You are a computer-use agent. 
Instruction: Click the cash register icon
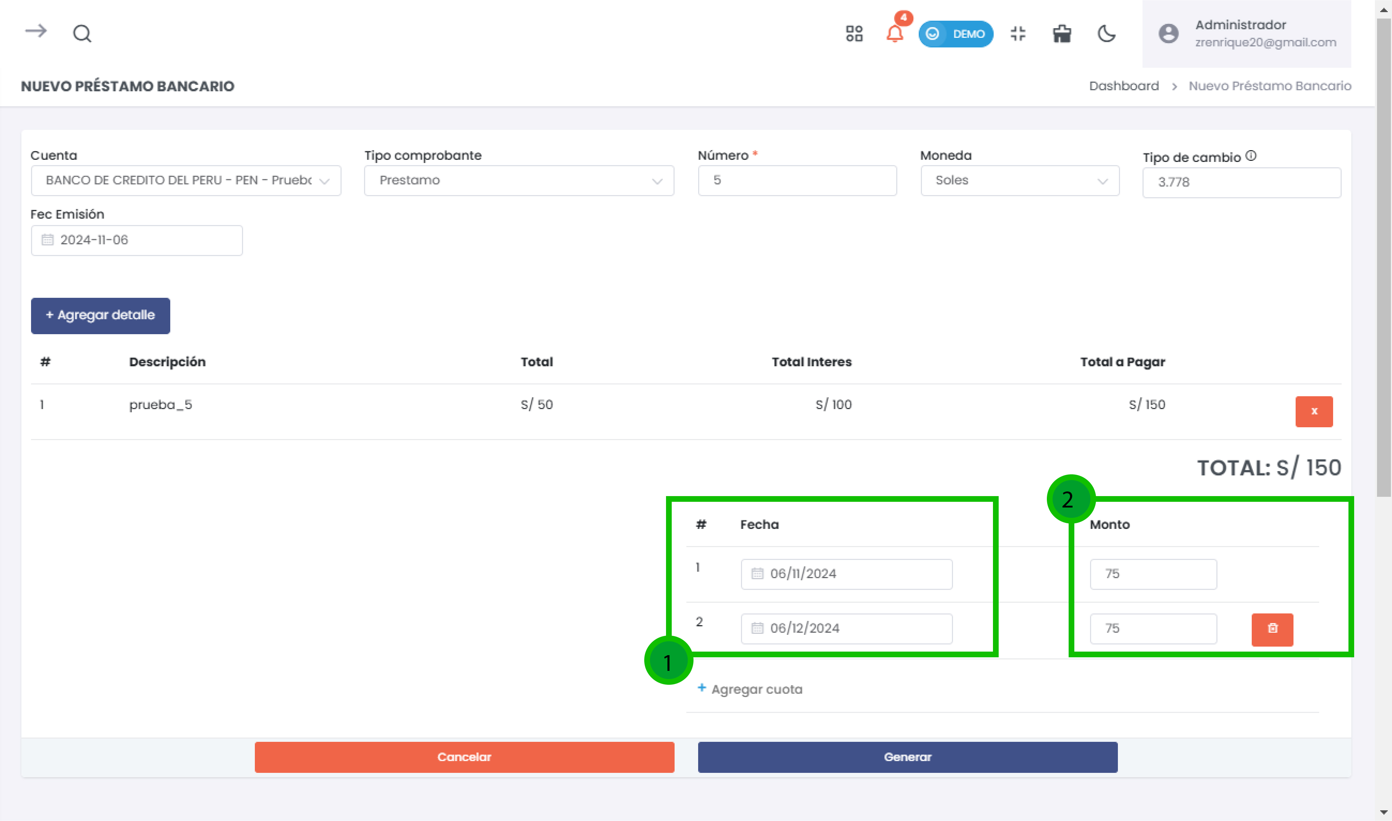coord(1061,34)
